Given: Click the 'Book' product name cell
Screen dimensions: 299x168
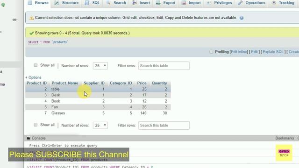Looking at the screenshot, I should point(56,101).
